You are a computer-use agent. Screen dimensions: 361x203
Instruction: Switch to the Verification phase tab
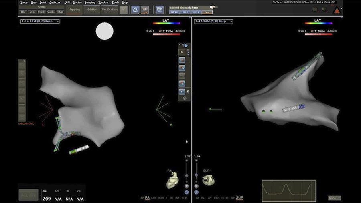(x=110, y=10)
